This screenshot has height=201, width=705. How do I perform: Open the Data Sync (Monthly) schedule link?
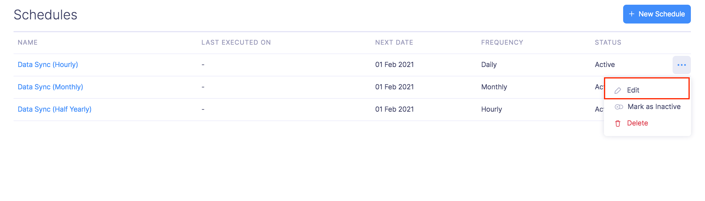click(x=50, y=87)
